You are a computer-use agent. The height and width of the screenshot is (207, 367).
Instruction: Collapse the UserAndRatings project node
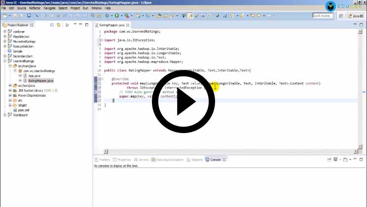pos(4,61)
